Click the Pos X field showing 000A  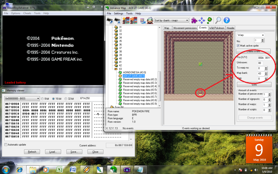click(x=261, y=58)
